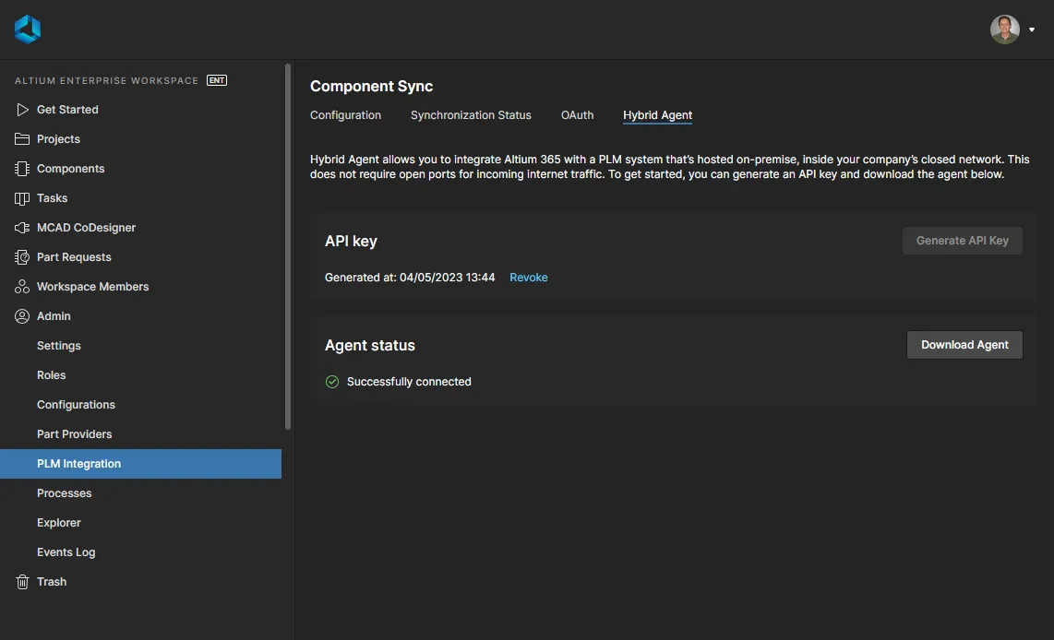Click the Trash bin icon
Viewport: 1054px width, 640px height.
pos(22,582)
